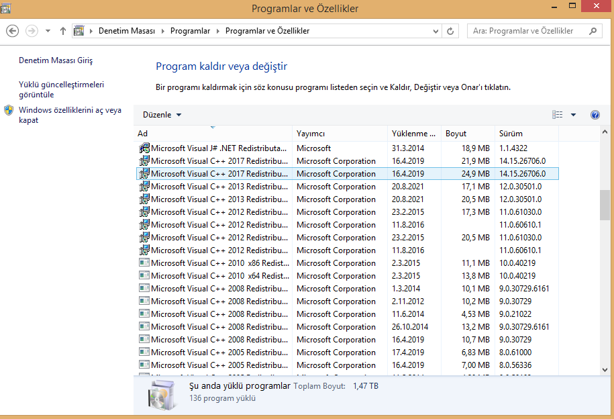Viewport: 614px width, 419px height.
Task: Select Visual C++ 2010 x86 Redist... name
Action: tap(220, 263)
